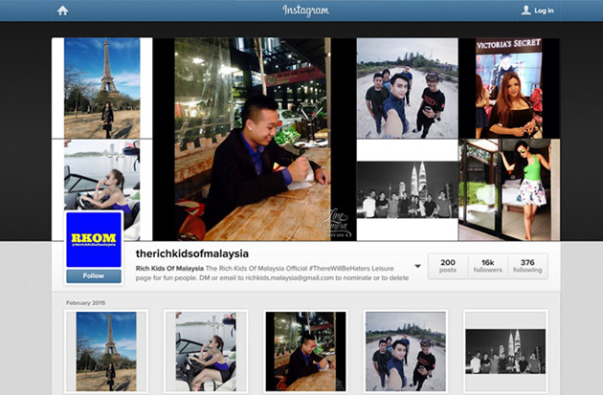Click the RKOM profile picture

(94, 239)
